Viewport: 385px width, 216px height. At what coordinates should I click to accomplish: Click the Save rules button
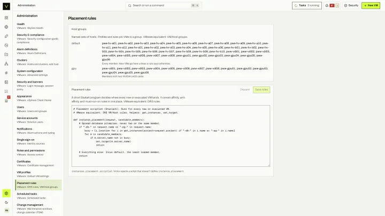261,90
